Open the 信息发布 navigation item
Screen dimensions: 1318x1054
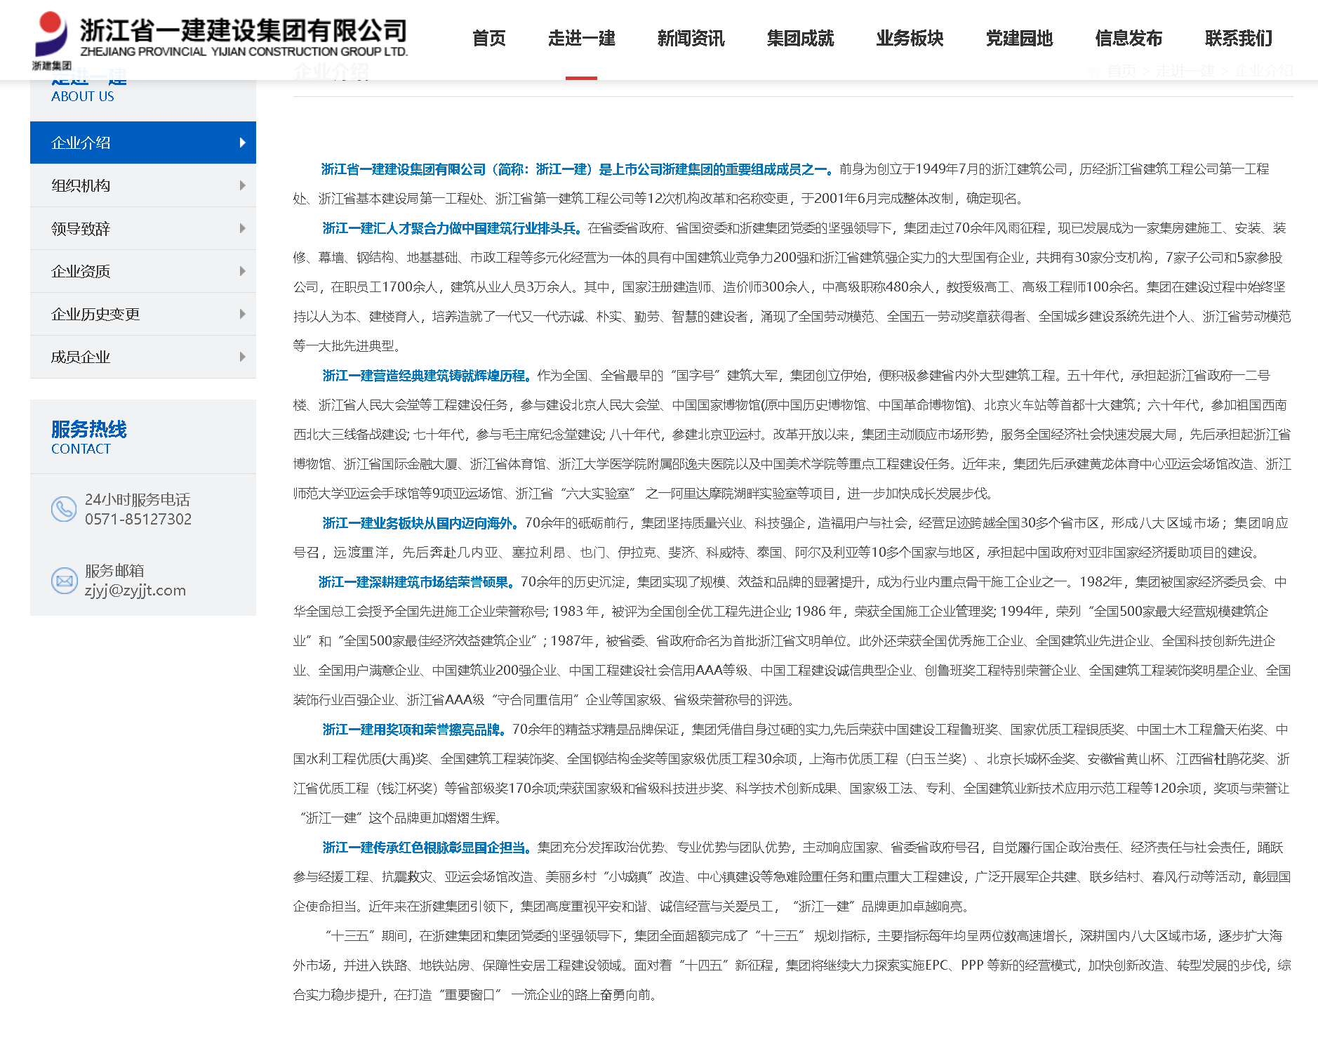coord(1129,38)
